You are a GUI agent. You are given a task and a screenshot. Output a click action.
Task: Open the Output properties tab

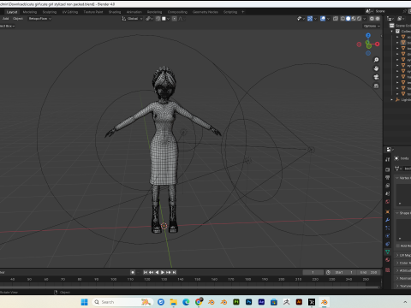[387, 178]
